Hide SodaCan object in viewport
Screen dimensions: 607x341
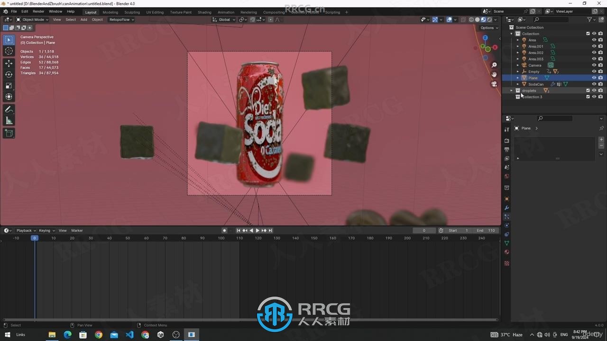tap(594, 84)
